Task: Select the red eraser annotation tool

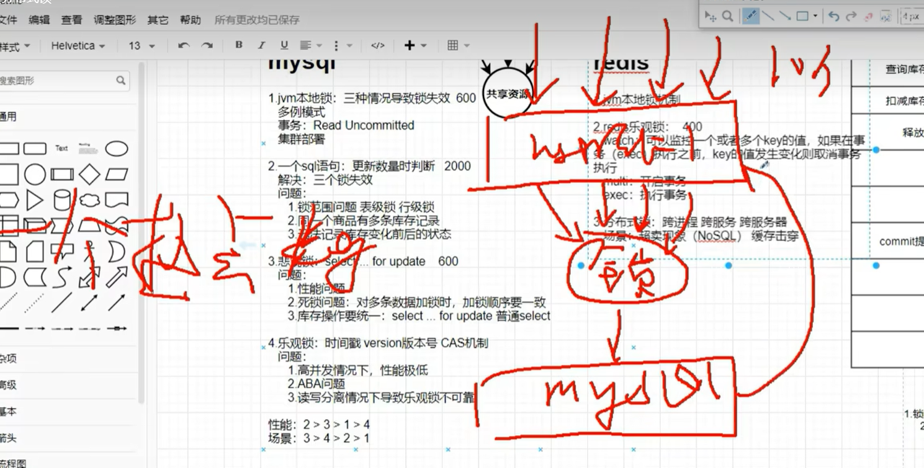Action: click(869, 16)
